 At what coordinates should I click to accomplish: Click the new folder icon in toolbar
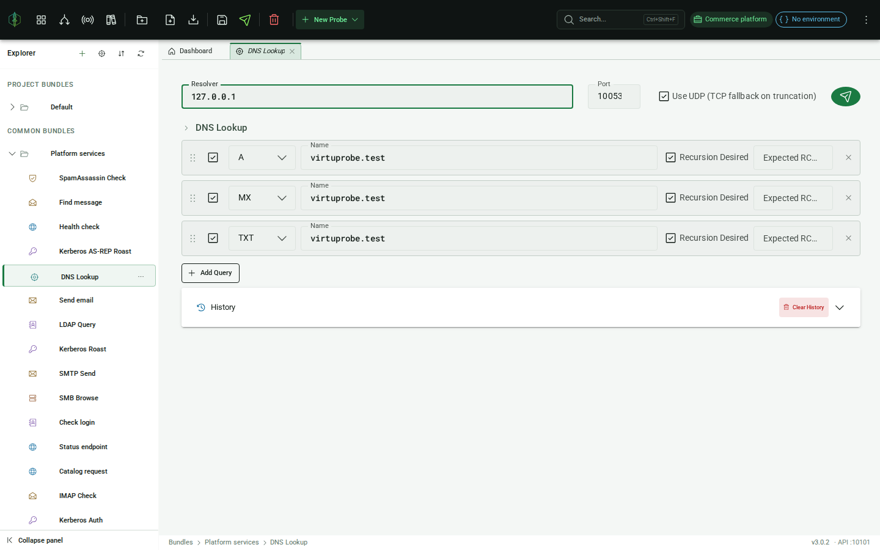click(x=142, y=20)
